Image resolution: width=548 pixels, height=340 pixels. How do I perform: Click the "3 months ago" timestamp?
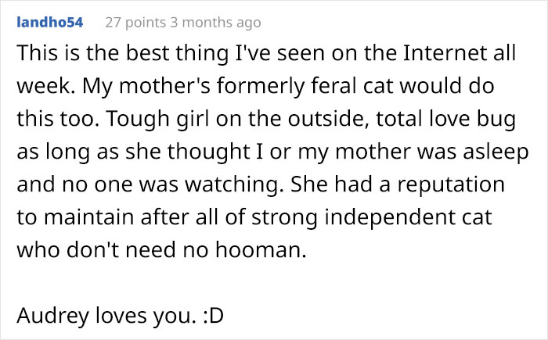coord(215,23)
